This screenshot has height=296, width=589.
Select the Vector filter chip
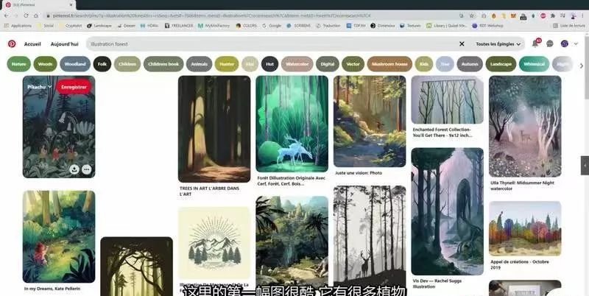pos(353,64)
